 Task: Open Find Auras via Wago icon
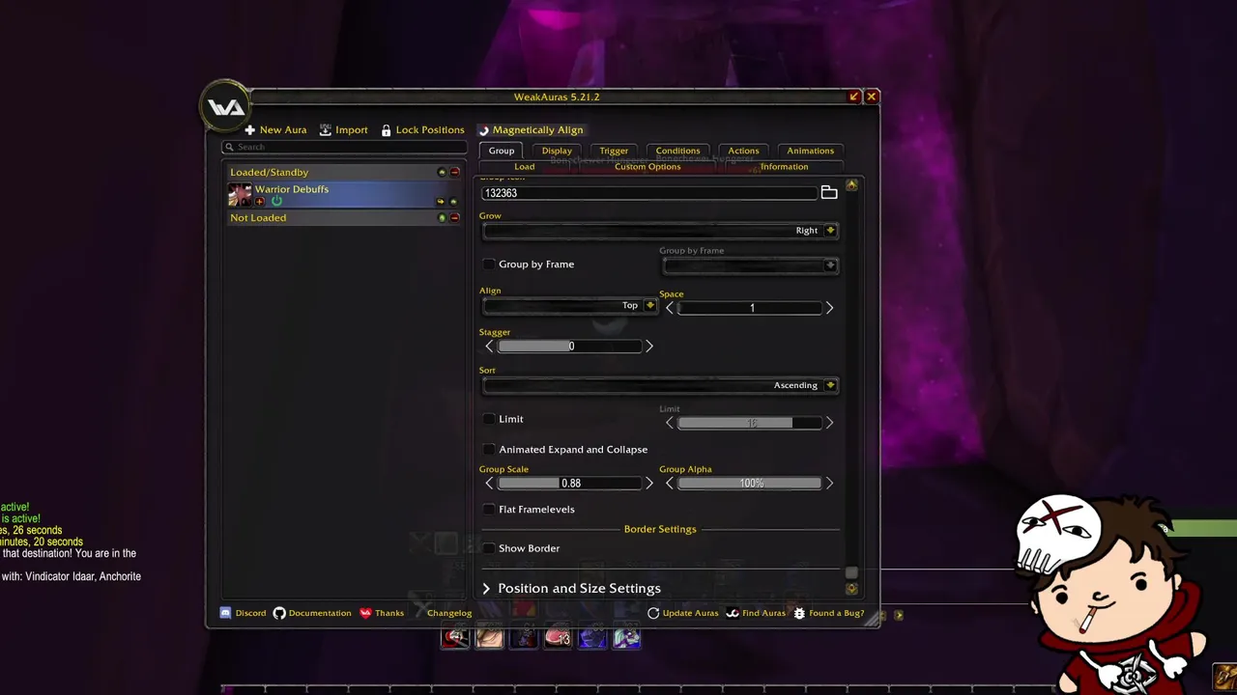pos(733,613)
